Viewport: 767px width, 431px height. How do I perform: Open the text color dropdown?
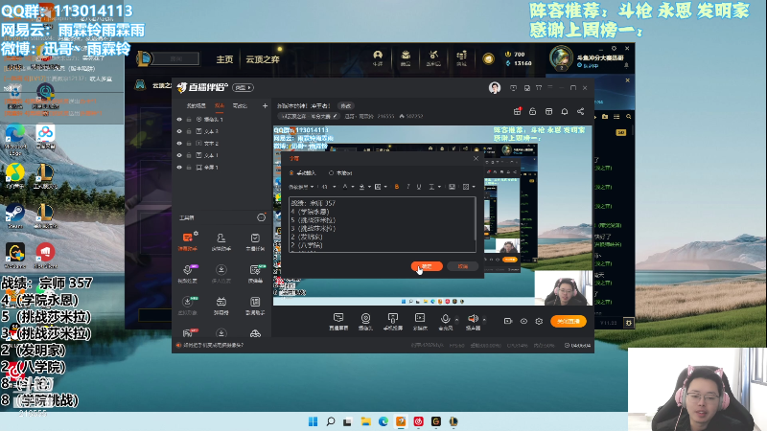(x=348, y=187)
